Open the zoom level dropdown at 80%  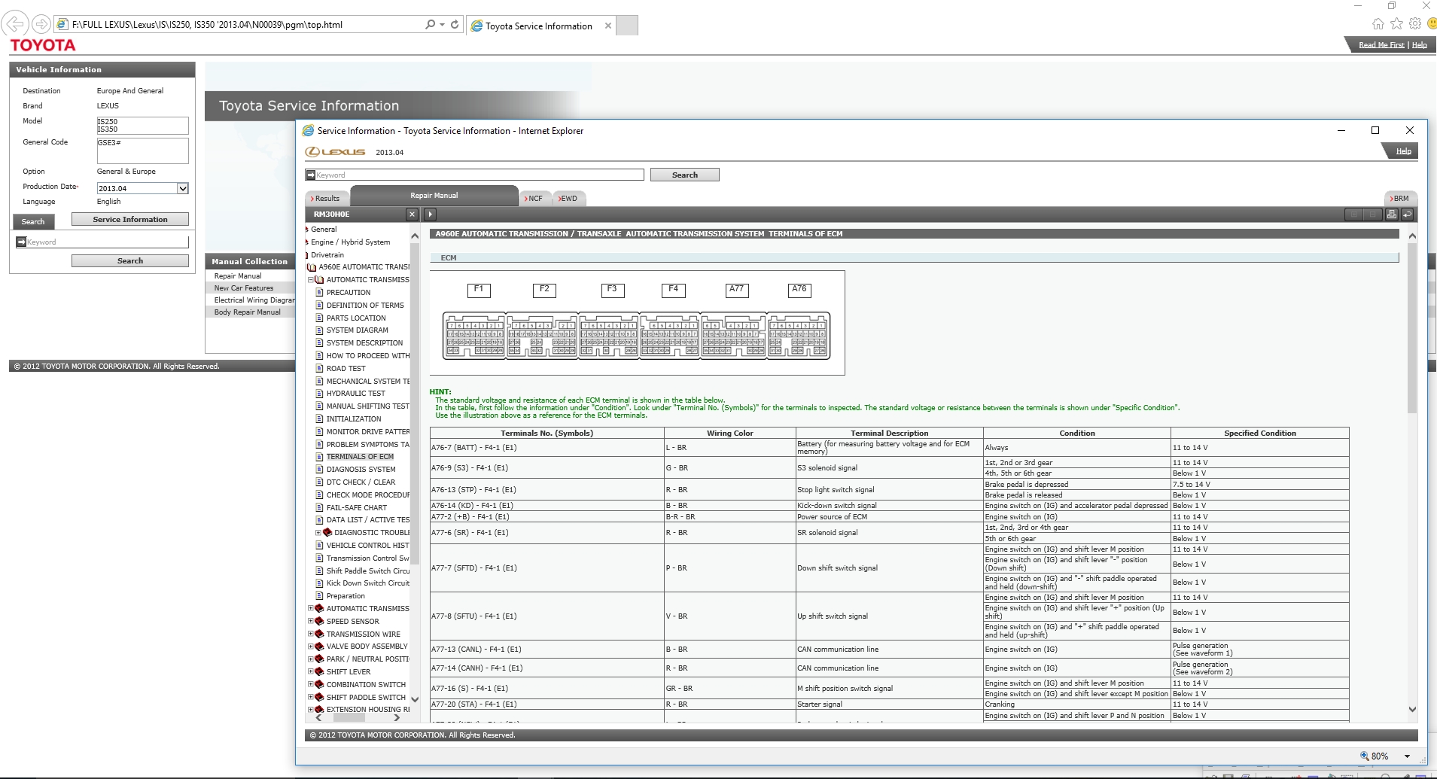click(1407, 756)
